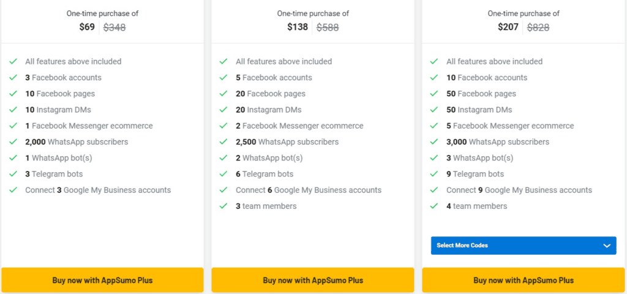This screenshot has height=294, width=627.
Task: Click the 5 Facebook Messenger ecommerce text
Action: (510, 126)
